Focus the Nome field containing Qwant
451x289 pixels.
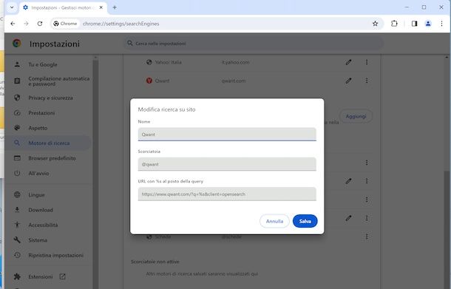coord(227,135)
